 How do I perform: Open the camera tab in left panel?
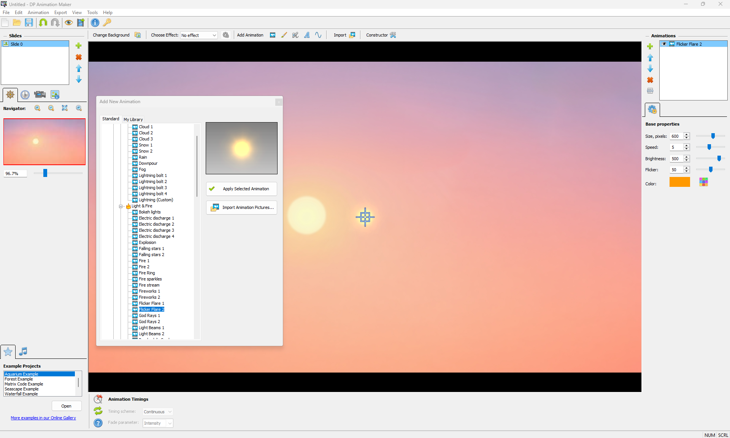40,94
